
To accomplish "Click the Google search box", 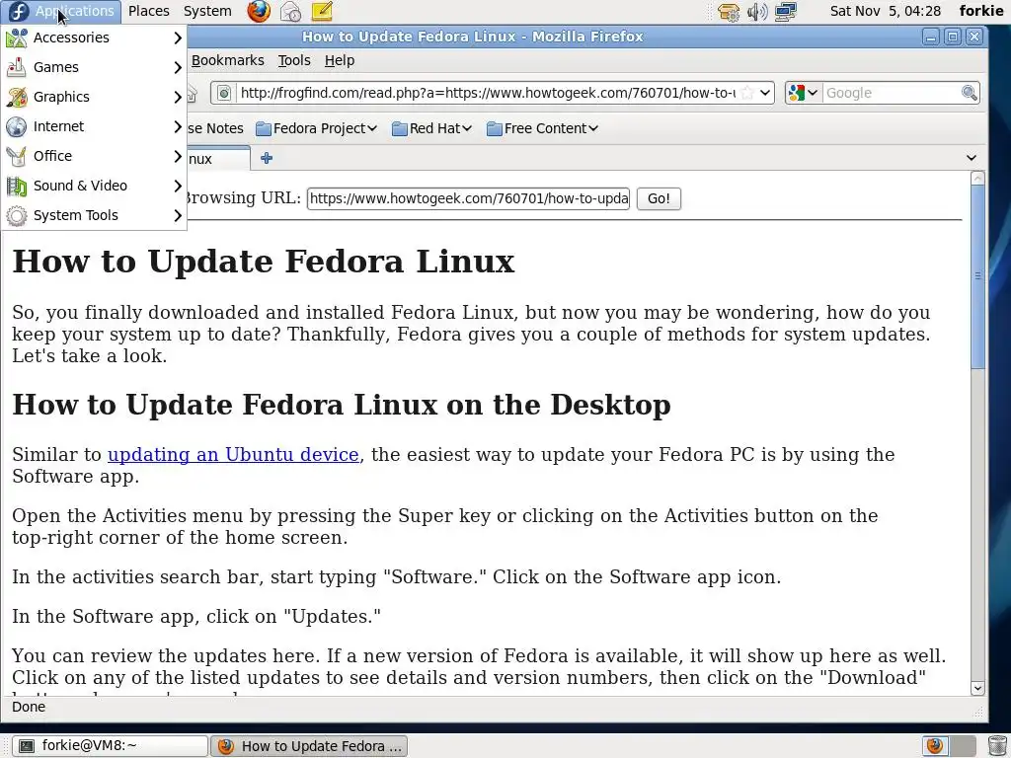I will (x=892, y=93).
